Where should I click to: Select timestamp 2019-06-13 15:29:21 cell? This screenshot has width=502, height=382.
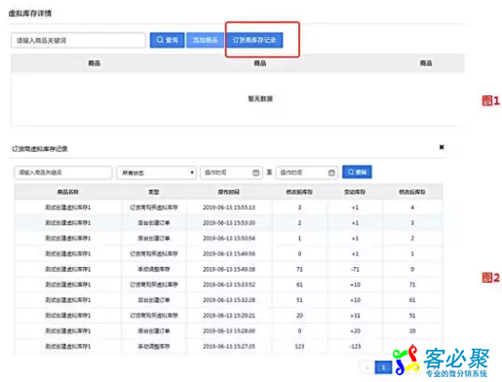click(x=229, y=316)
